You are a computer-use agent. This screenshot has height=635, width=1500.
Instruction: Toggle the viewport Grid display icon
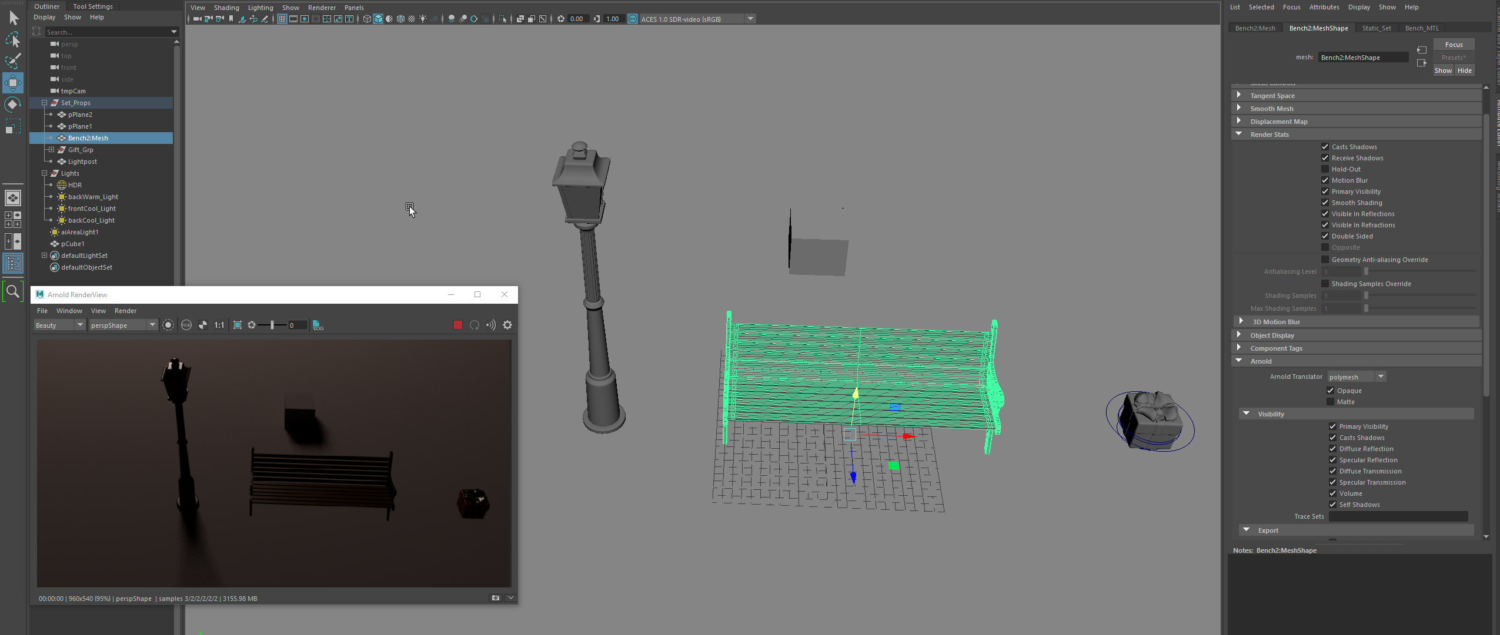(x=282, y=19)
